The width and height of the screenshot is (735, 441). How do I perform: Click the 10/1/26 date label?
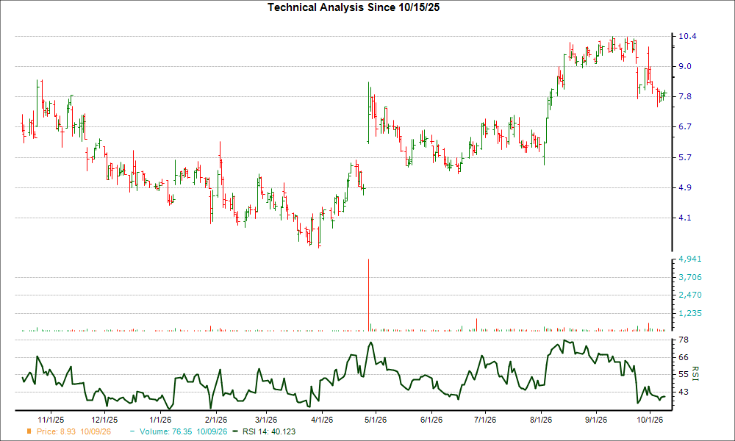pos(650,420)
